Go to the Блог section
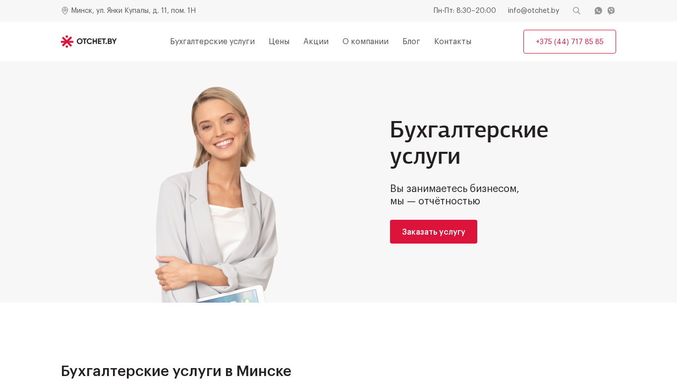The image size is (677, 381). point(411,42)
